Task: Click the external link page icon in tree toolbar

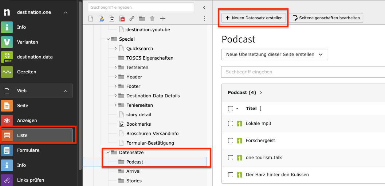Action: 132,19
